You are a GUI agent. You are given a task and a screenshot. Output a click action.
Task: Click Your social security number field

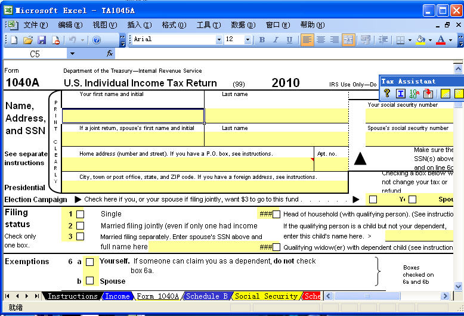point(409,116)
